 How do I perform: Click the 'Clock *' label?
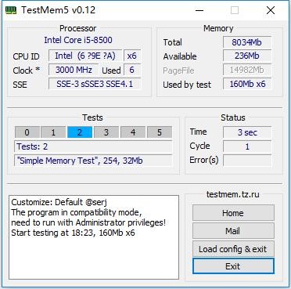tap(27, 70)
